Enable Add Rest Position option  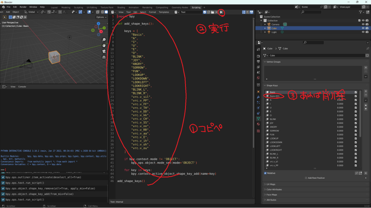[x=305, y=178]
